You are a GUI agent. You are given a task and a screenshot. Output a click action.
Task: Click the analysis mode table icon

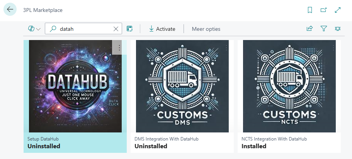pos(129,28)
